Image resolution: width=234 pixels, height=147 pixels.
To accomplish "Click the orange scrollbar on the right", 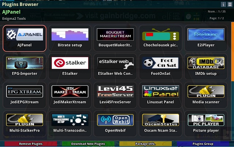I will [x=233, y=52].
